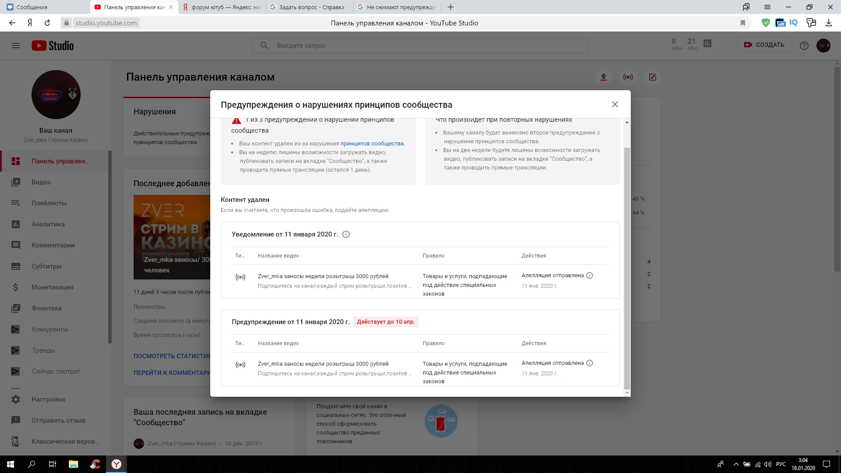Screen dimensions: 841x473
Task: Reload the page
Action: (x=47, y=23)
